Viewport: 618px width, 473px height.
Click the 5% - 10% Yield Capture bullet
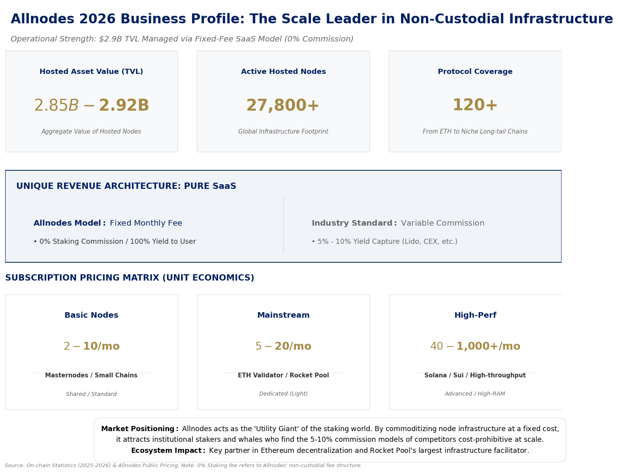point(384,241)
